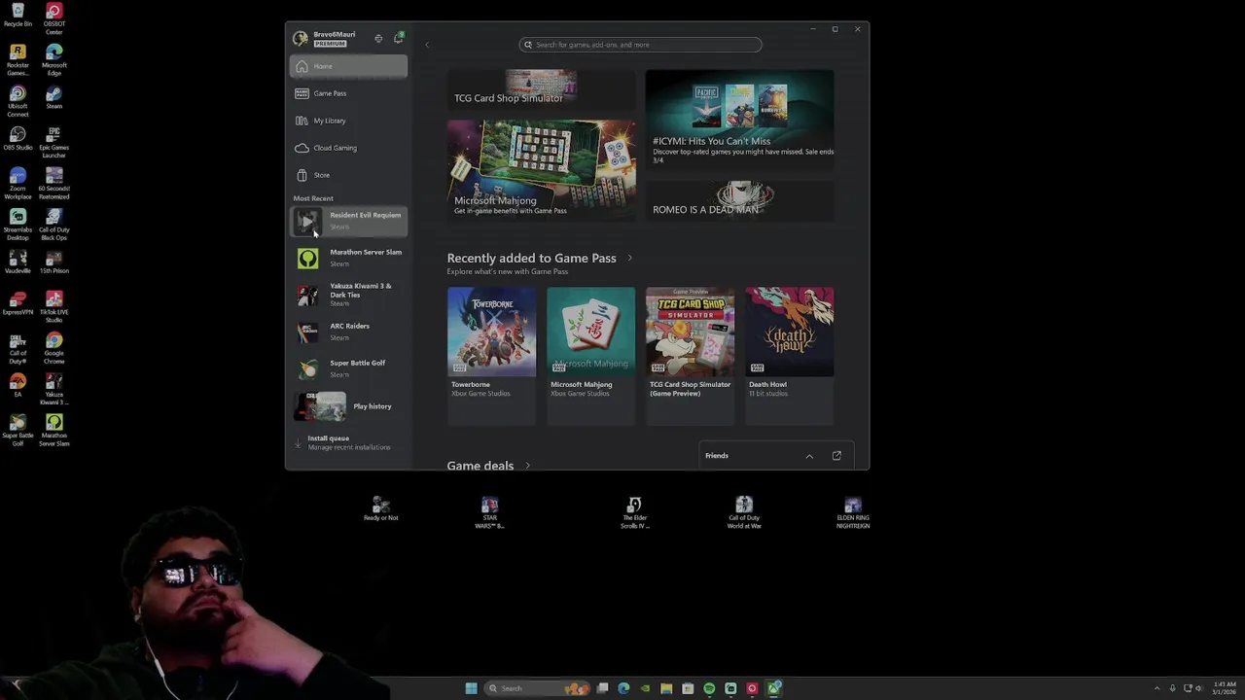Click TikTok LIVE Studio desktop icon
Image resolution: width=1245 pixels, height=700 pixels.
[x=54, y=307]
